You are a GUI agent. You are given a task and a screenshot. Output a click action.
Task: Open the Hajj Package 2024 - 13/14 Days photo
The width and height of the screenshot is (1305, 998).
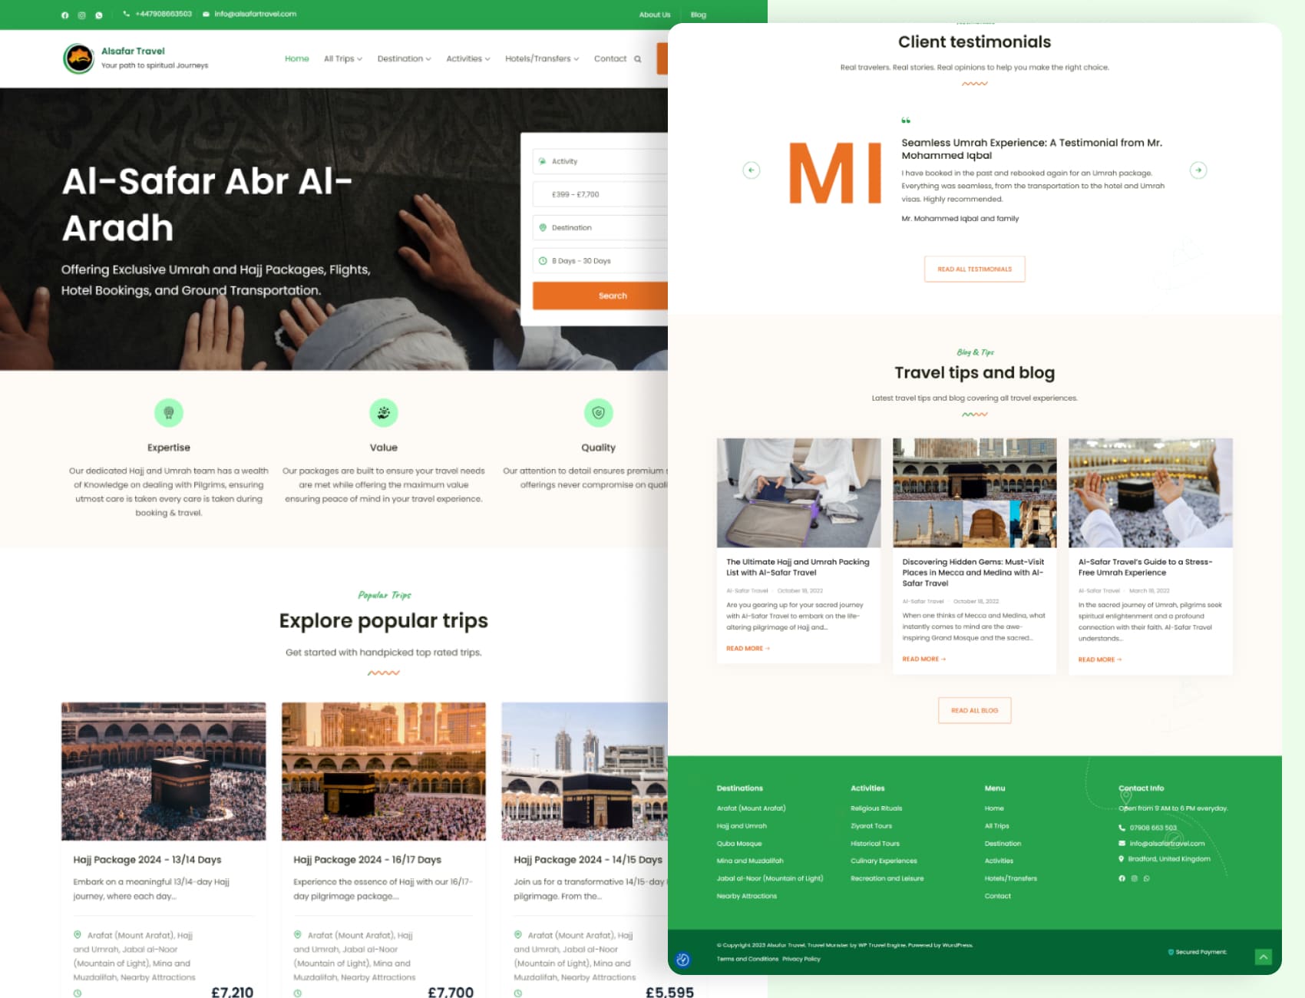pyautogui.click(x=164, y=771)
